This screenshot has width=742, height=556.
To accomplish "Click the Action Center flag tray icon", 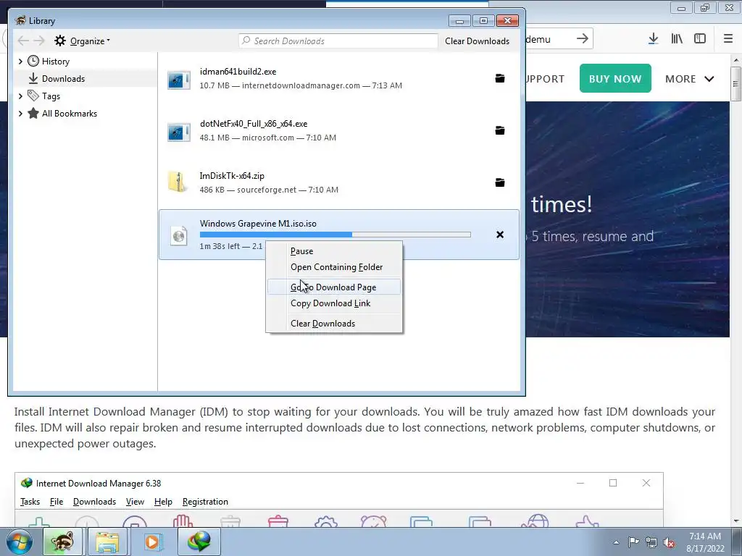I will click(633, 542).
